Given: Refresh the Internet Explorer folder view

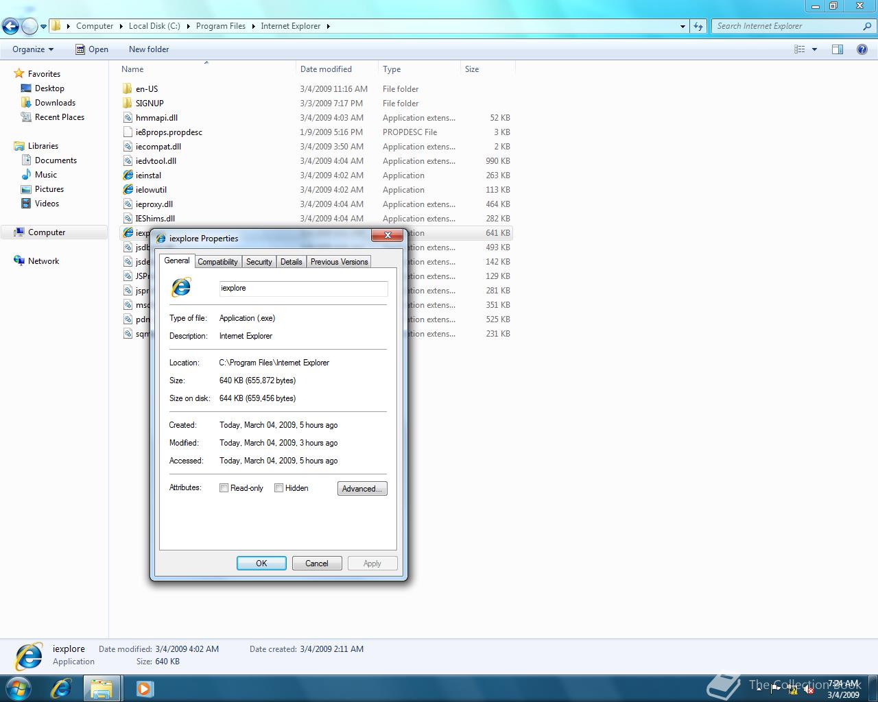Looking at the screenshot, I should 698,26.
